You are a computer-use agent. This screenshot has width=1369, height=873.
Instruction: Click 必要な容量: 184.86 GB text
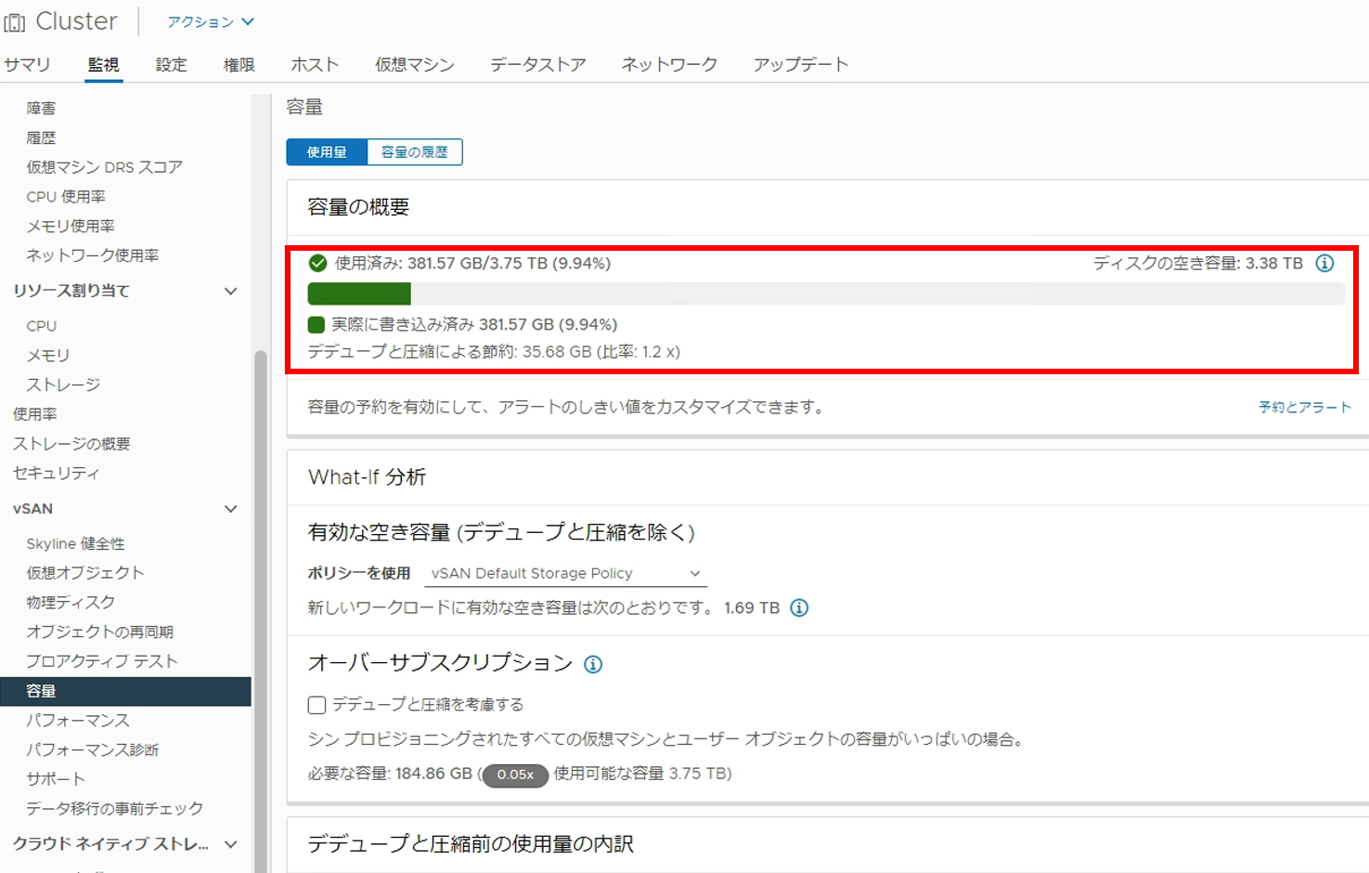point(390,774)
